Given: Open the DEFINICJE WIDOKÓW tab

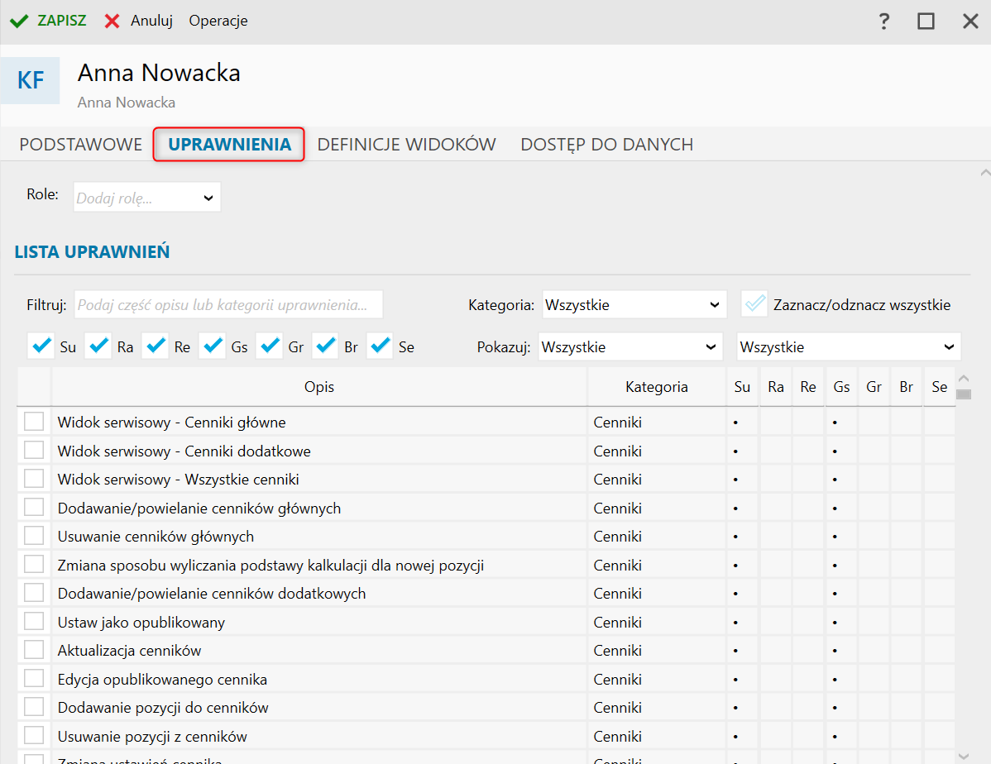Looking at the screenshot, I should [x=406, y=145].
